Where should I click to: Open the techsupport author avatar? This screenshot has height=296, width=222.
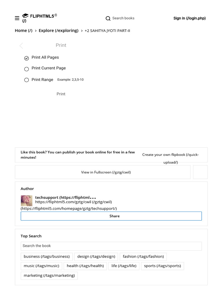click(26, 201)
